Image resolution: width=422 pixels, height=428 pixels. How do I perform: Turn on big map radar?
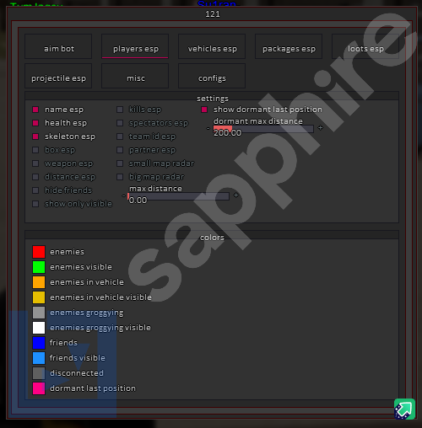pos(120,177)
